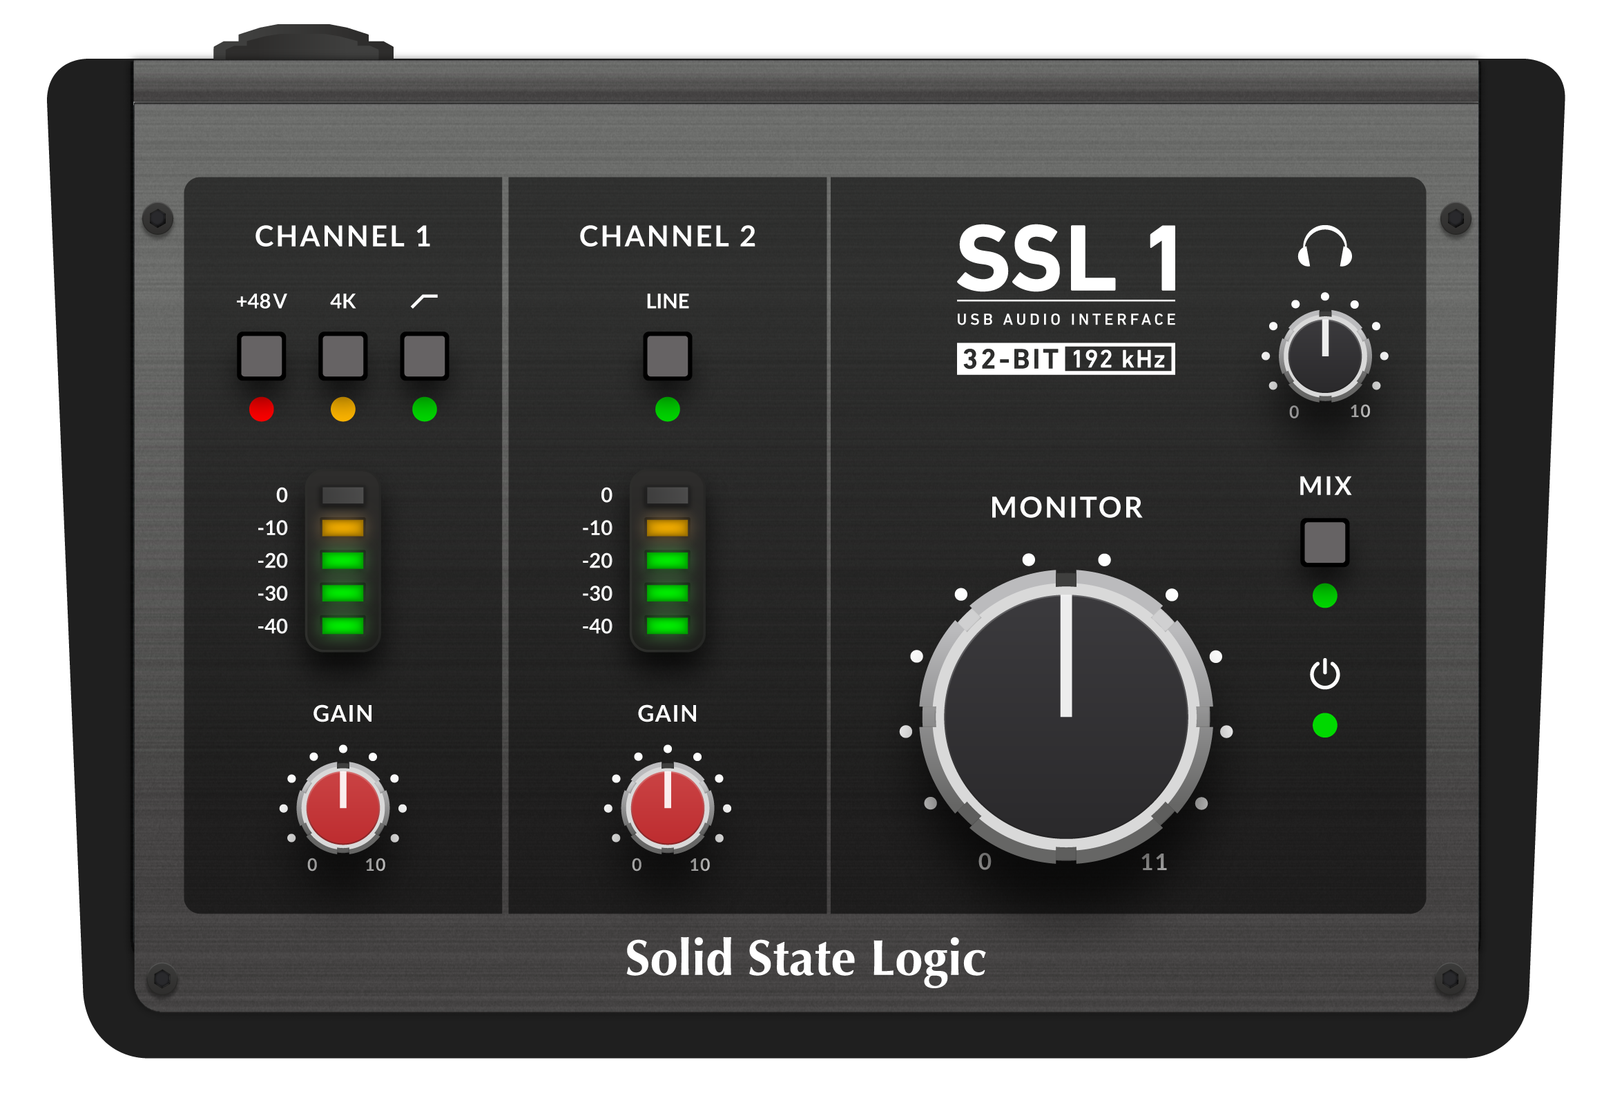Toggle the LINE button on Channel 2
This screenshot has height=1098, width=1622.
(668, 357)
